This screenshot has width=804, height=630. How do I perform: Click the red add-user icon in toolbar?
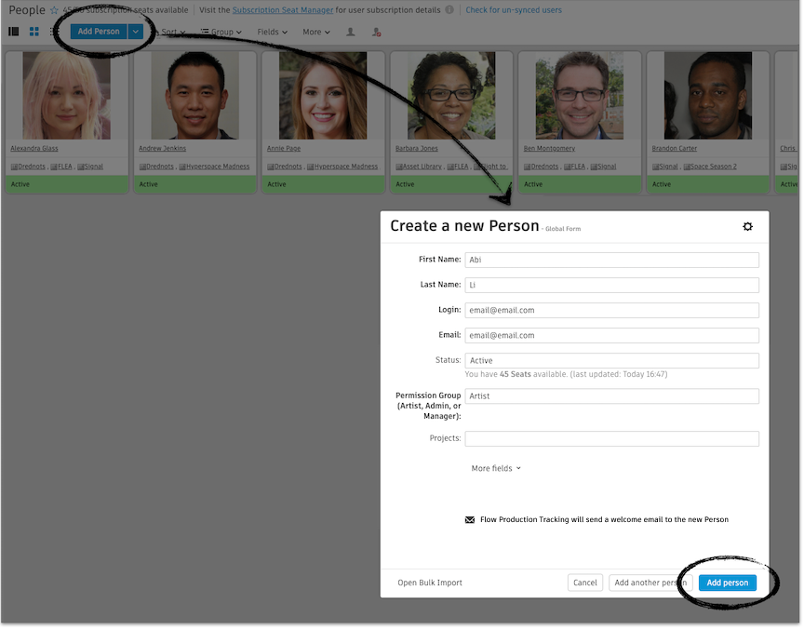376,32
